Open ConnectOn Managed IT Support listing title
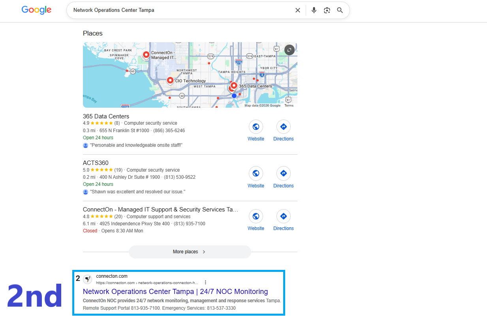The width and height of the screenshot is (487, 320). pos(161,210)
